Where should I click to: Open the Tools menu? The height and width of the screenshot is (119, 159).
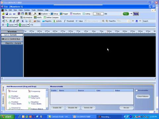coord(33,10)
